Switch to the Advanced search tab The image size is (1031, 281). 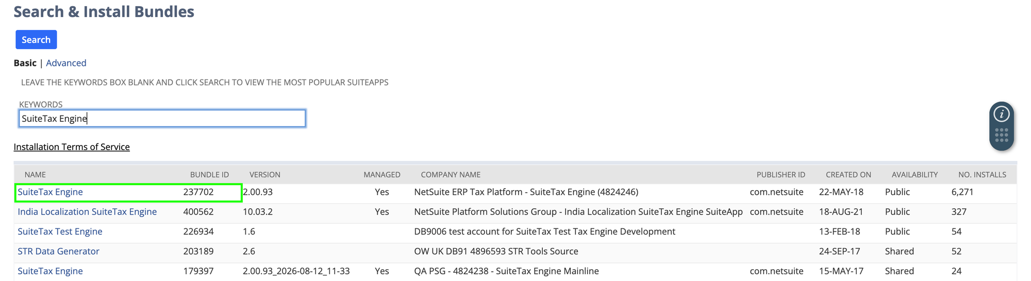coord(66,63)
